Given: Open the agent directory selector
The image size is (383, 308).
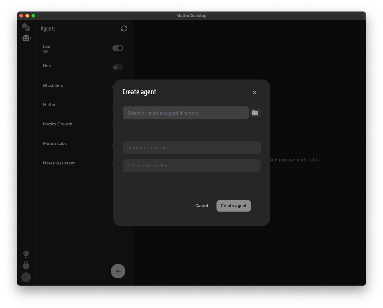Looking at the screenshot, I should (185, 113).
